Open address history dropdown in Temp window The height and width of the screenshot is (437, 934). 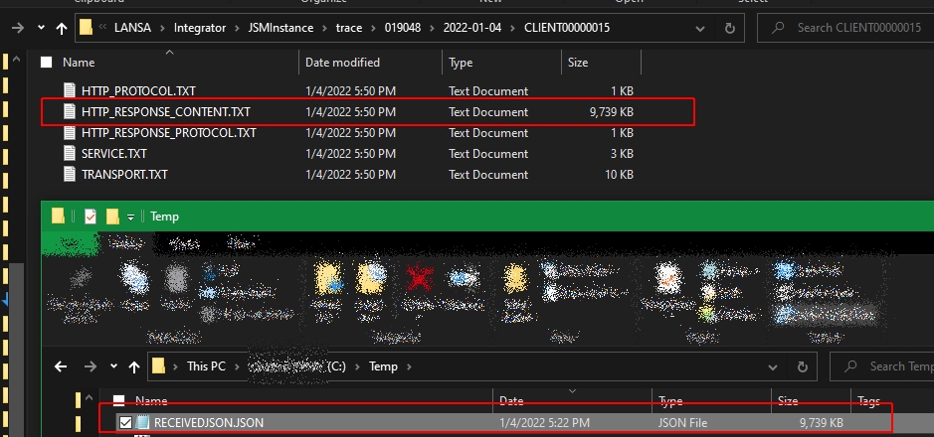click(x=773, y=366)
